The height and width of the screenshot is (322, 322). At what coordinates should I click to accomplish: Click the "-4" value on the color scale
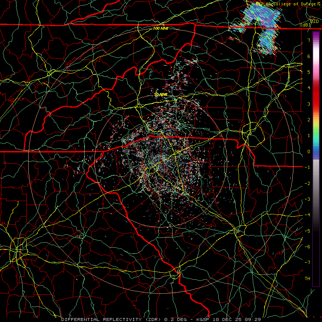pyautogui.click(x=307, y=215)
